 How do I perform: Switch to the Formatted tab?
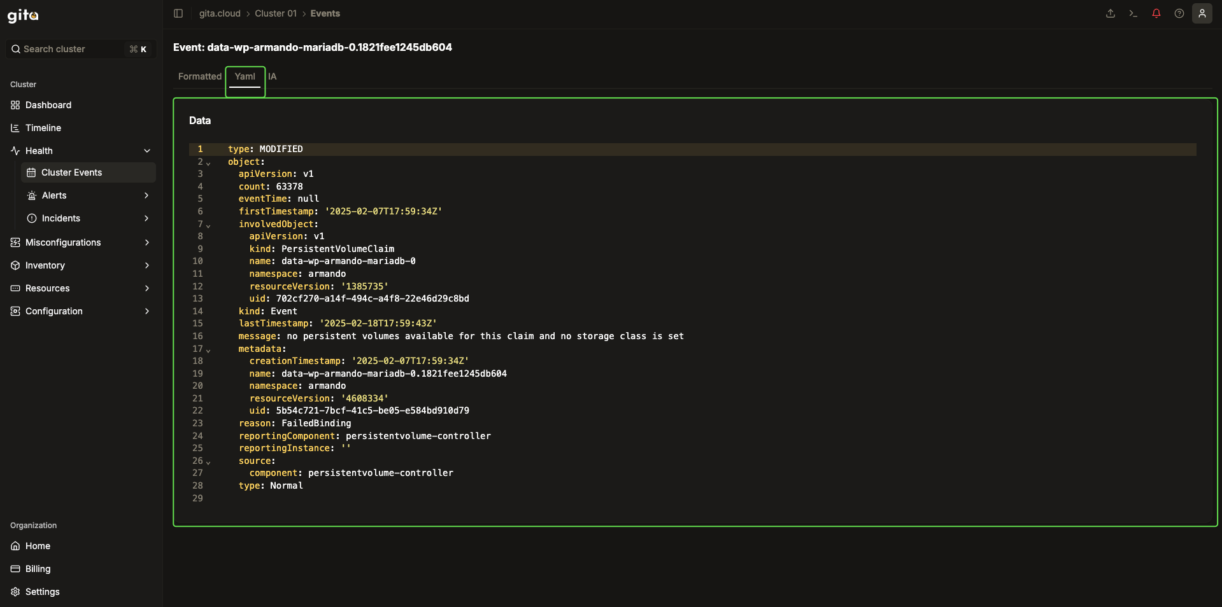[x=200, y=76]
